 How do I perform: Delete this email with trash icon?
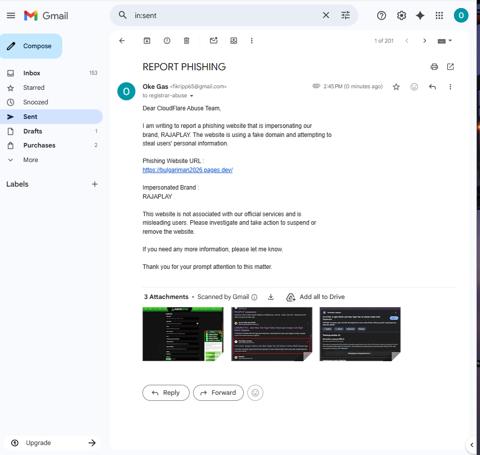[187, 41]
